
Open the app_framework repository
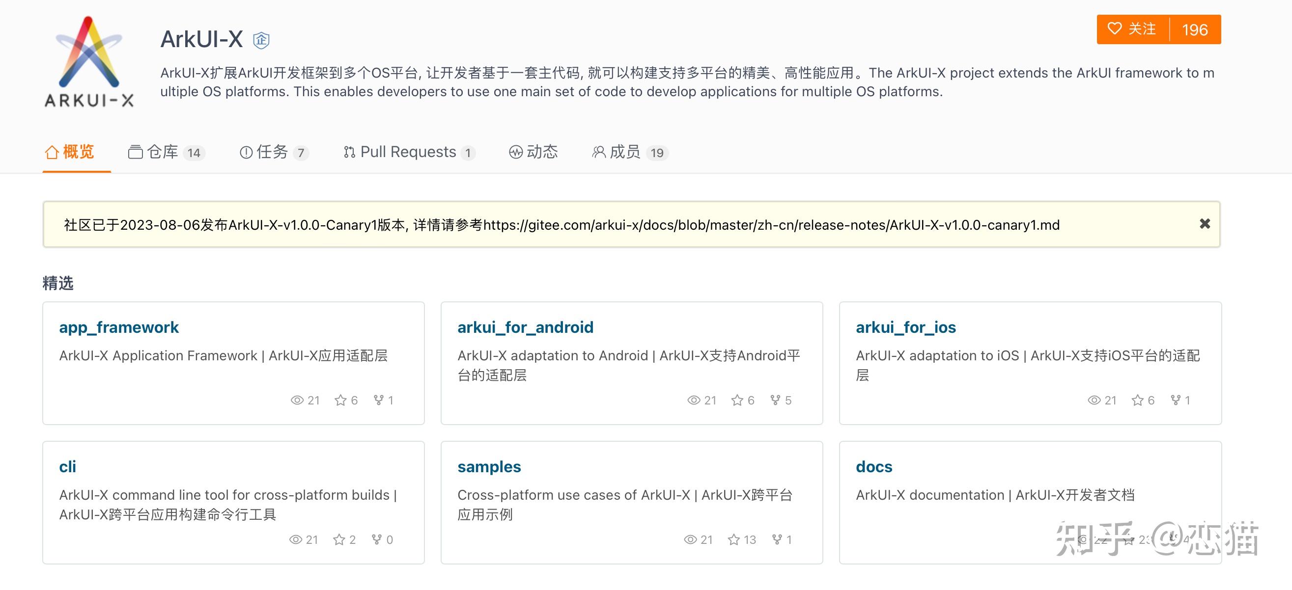point(119,327)
